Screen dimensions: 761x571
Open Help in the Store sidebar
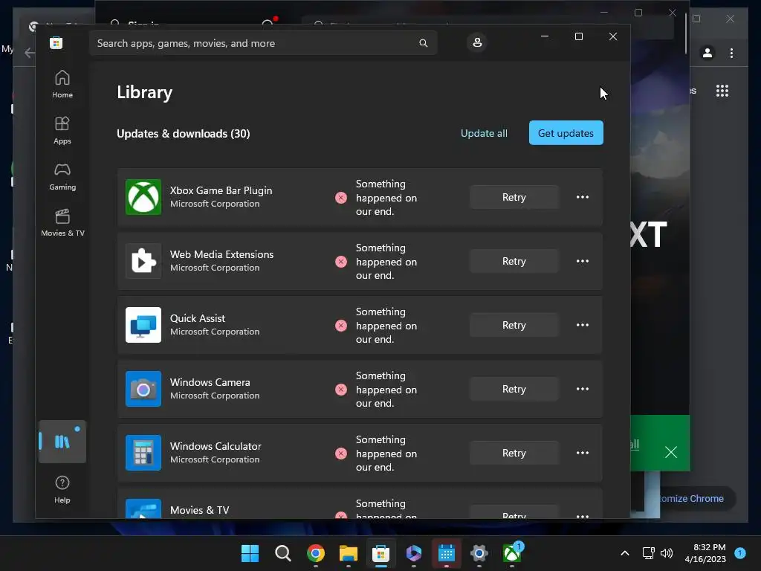(x=62, y=489)
